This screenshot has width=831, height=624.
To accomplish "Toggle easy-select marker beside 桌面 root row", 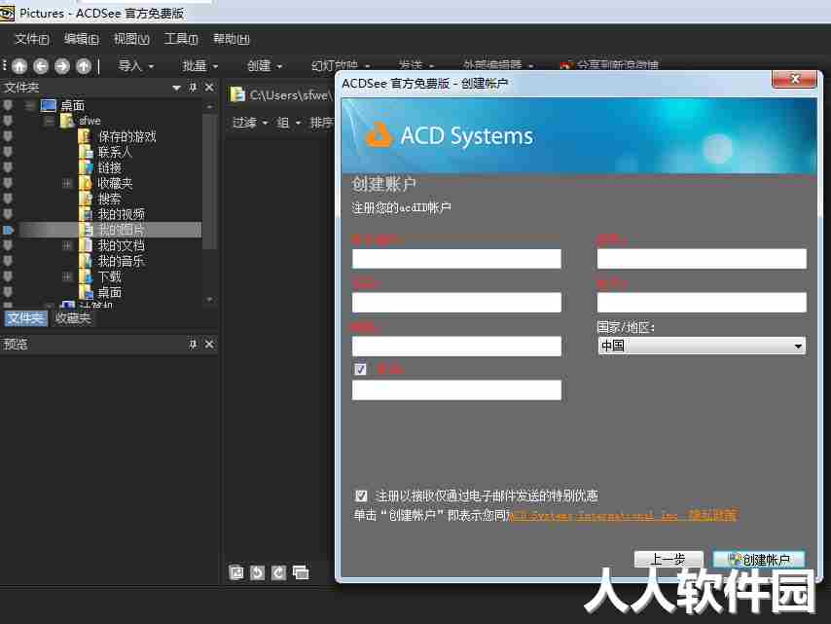I will 8,105.
